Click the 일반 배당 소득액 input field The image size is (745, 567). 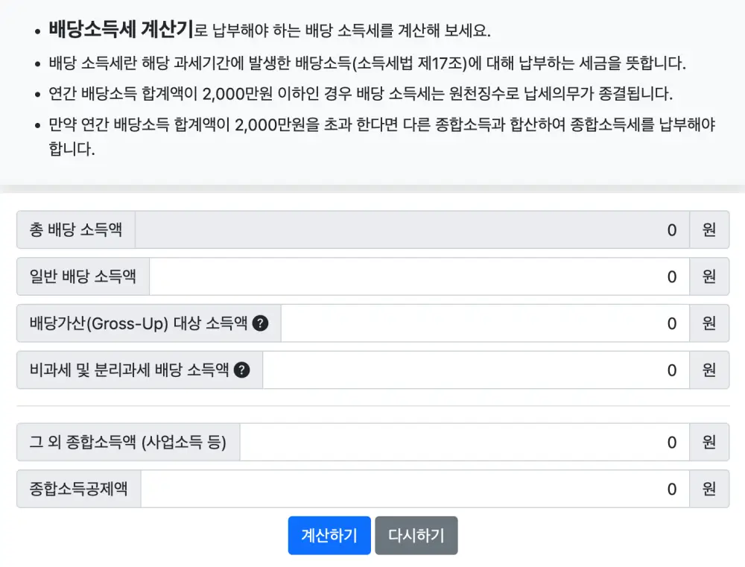click(x=417, y=276)
